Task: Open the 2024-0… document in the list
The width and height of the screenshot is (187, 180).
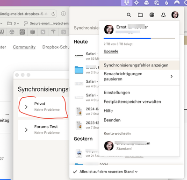Action: [x=79, y=111]
